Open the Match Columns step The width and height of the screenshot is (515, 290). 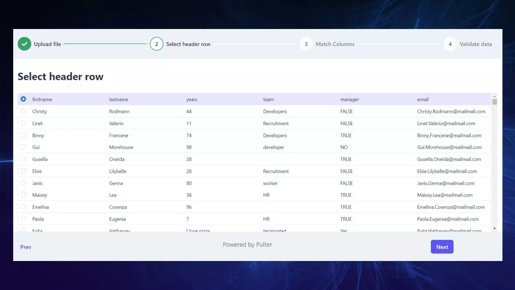tap(335, 44)
